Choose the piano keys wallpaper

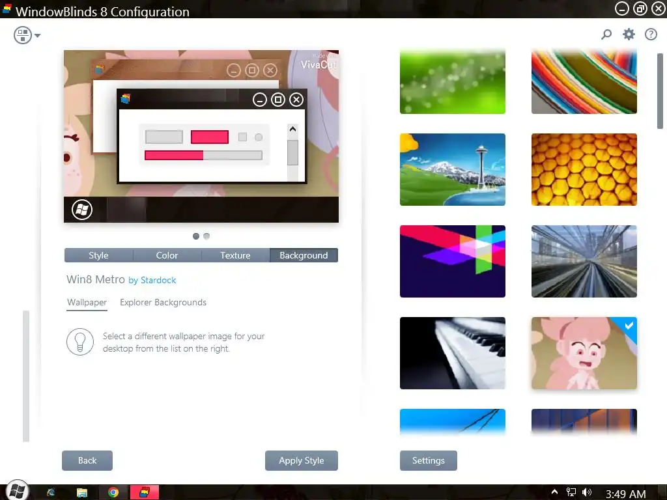(x=453, y=354)
